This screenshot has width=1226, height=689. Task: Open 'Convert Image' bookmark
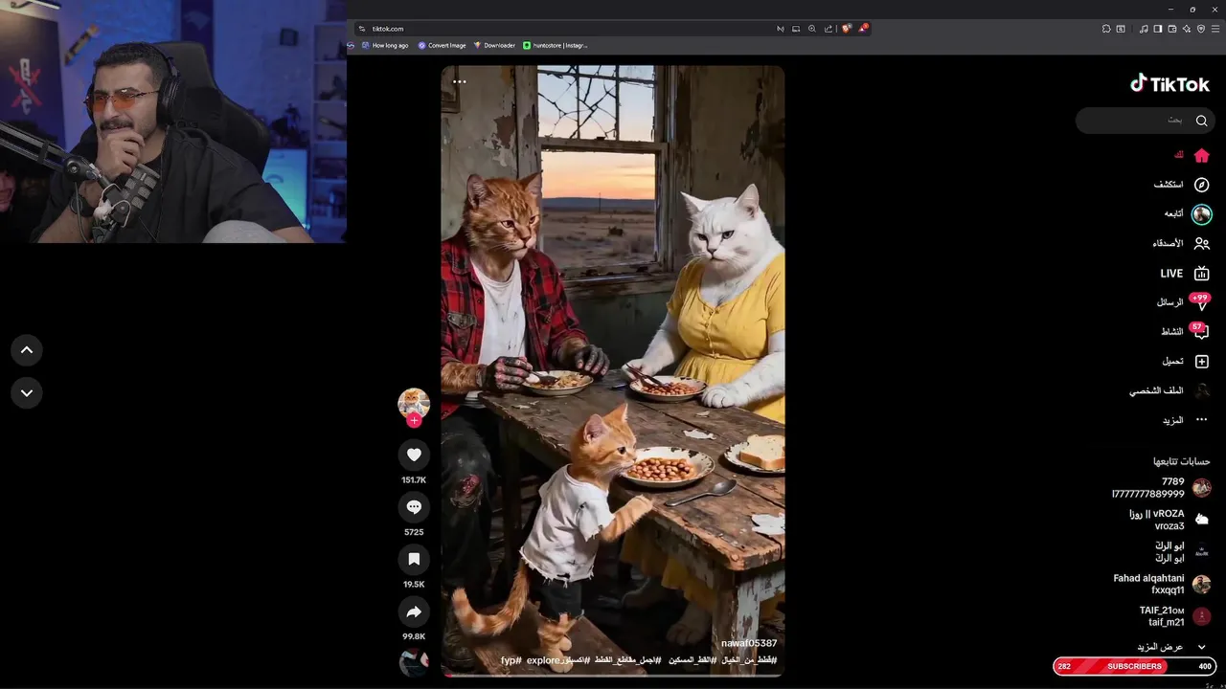(x=442, y=45)
